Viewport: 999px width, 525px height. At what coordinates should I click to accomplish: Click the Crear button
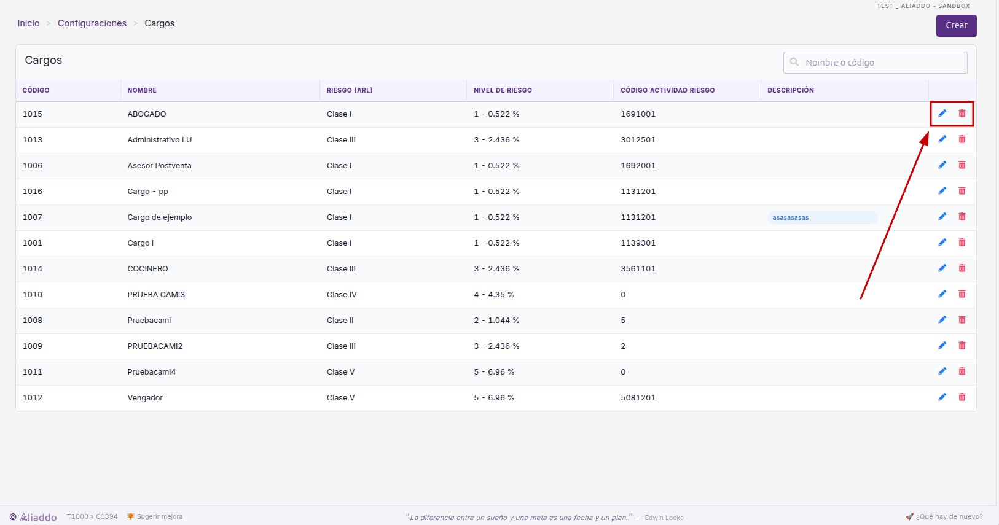pos(956,26)
